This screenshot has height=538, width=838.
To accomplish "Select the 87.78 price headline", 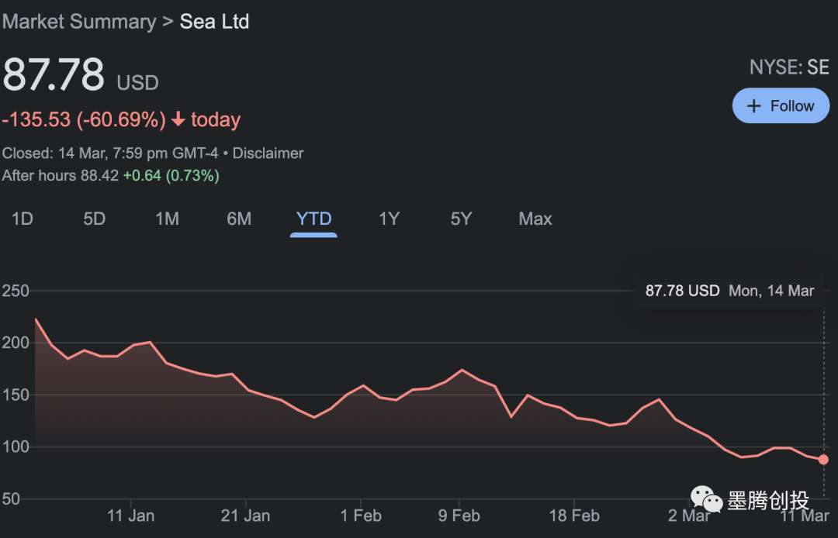I will tap(54, 74).
